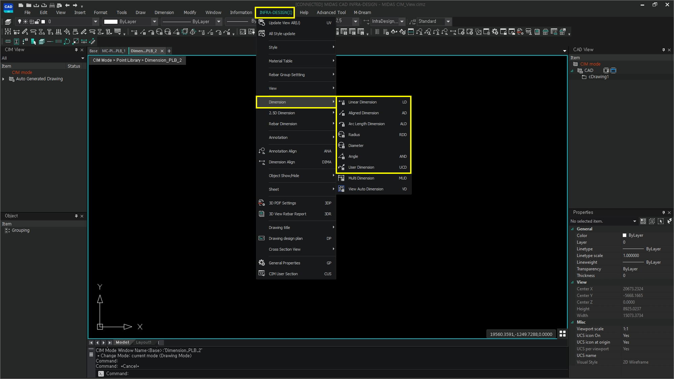The image size is (674, 379).
Task: Click the Command input field
Action: (x=332, y=374)
